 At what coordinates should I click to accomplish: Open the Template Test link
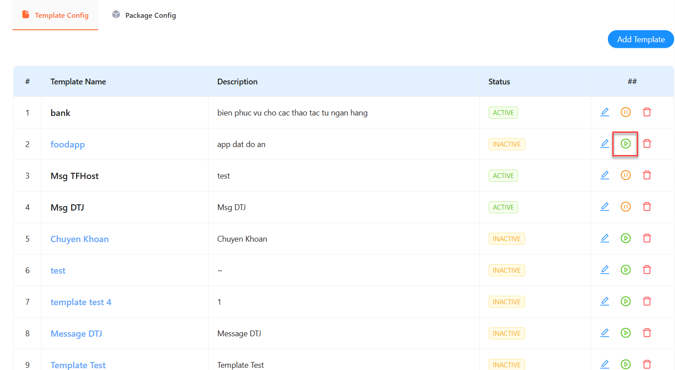(78, 365)
